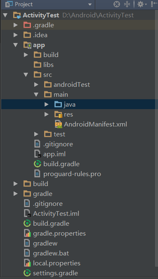Click the blue java source folder icon
Viewport: 158px width, 279px height.
tap(58, 105)
